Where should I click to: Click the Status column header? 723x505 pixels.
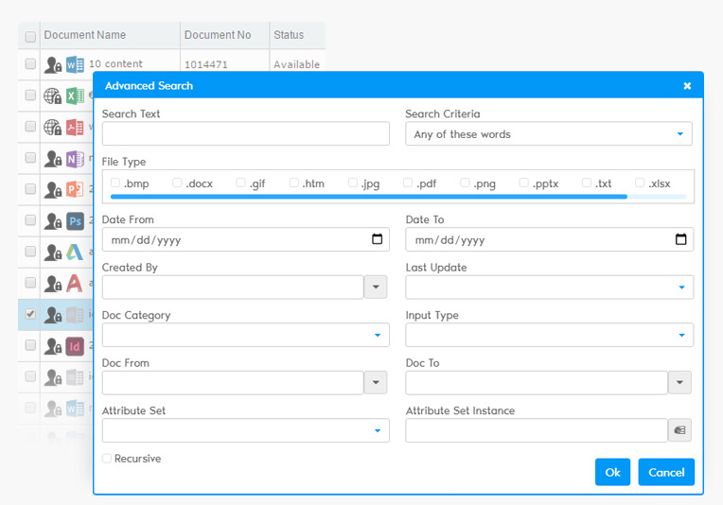tap(289, 35)
